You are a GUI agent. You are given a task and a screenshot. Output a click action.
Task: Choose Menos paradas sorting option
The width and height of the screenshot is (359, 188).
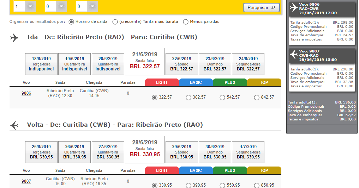[186, 22]
